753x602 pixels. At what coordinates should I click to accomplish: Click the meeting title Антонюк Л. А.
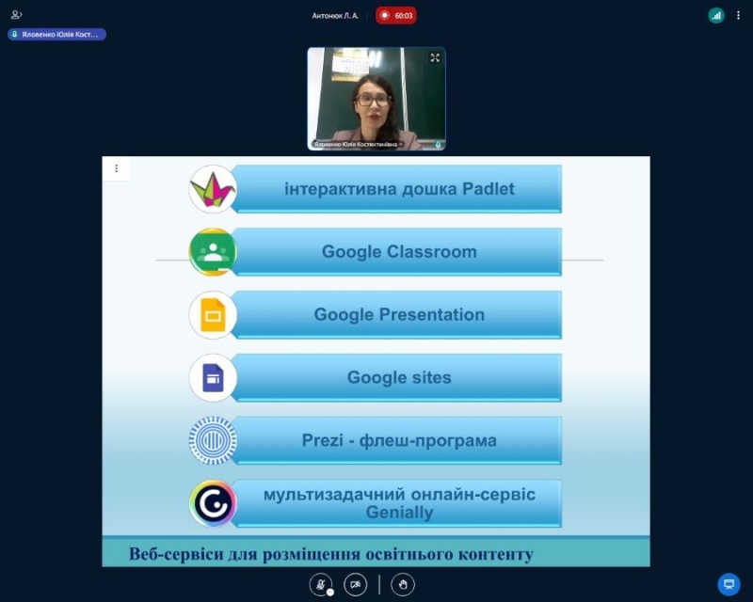335,15
